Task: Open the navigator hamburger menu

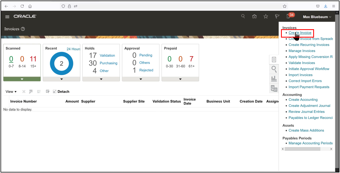Action: pyautogui.click(x=7, y=16)
